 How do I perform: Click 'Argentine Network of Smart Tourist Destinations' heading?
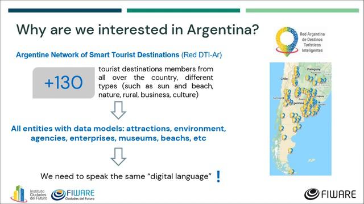97,55
